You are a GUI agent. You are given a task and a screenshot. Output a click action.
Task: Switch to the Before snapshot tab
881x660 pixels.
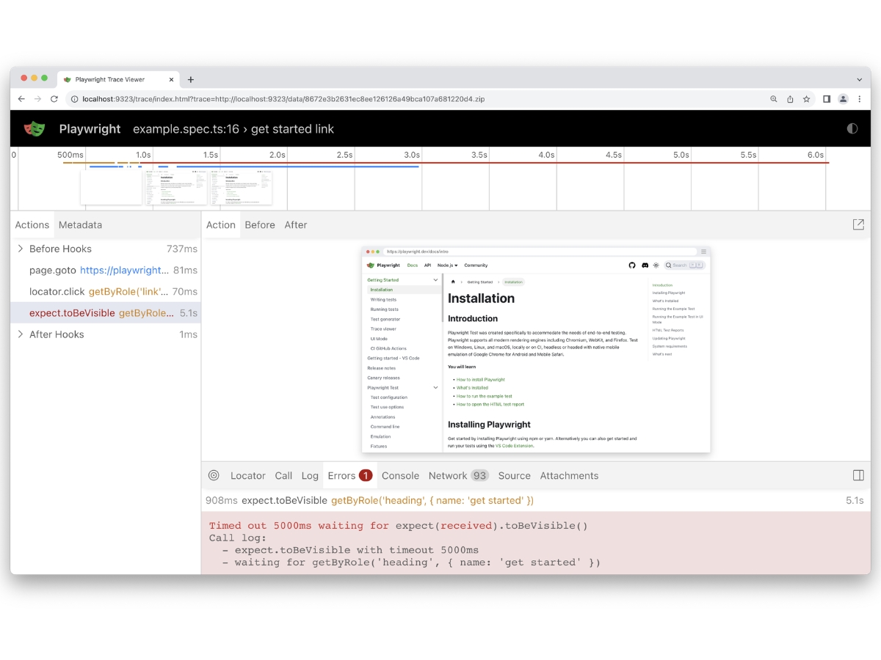click(260, 225)
